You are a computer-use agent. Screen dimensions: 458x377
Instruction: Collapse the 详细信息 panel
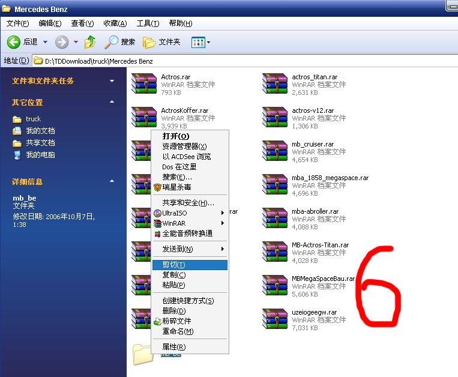112,181
